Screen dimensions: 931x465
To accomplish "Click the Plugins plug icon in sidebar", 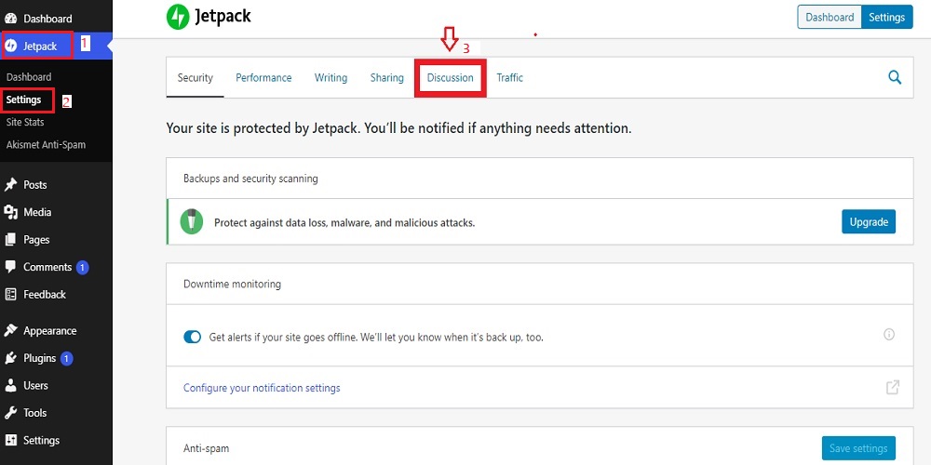I will (x=11, y=358).
